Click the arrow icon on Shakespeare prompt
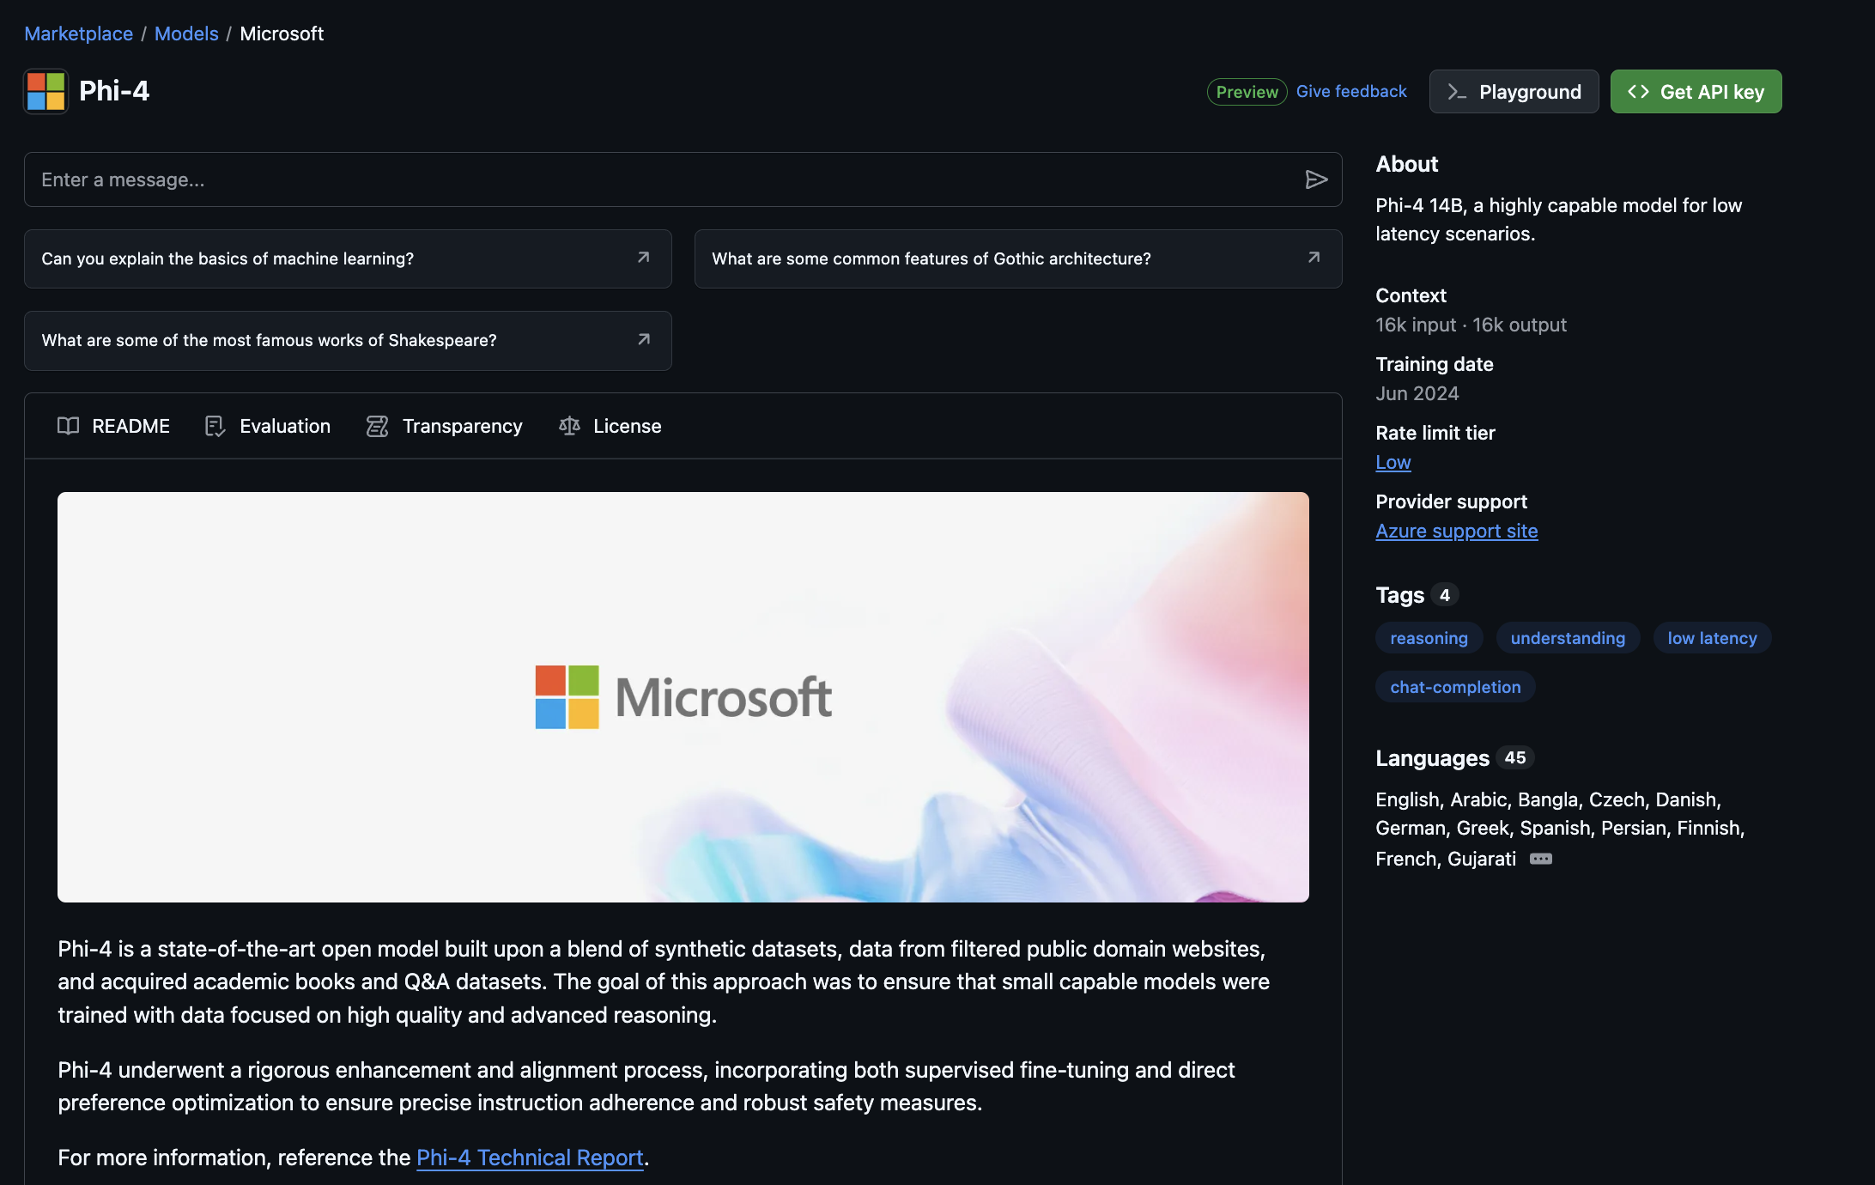The width and height of the screenshot is (1875, 1185). tap(643, 340)
